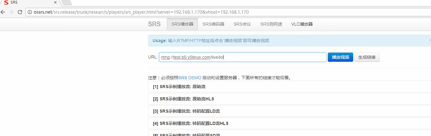This screenshot has width=431, height=136.
Task: Open the SRS编码器 tab
Action: [x=213, y=24]
